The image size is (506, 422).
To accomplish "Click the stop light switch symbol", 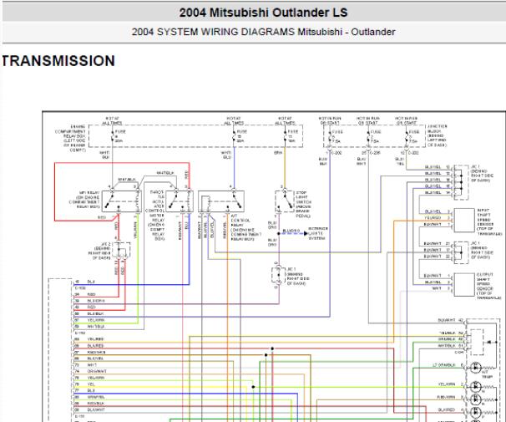I will 285,201.
